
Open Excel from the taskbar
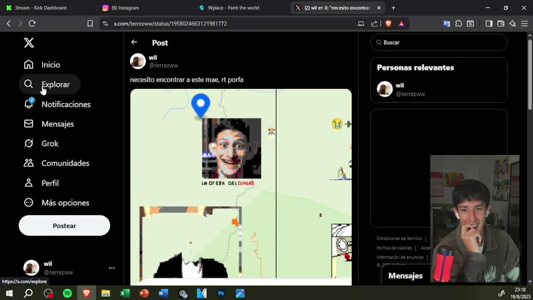pos(125,293)
